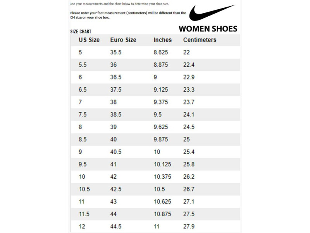Viewport: 310px width, 233px height.
Task: Select Euro size 39 cell
Action: (x=114, y=127)
